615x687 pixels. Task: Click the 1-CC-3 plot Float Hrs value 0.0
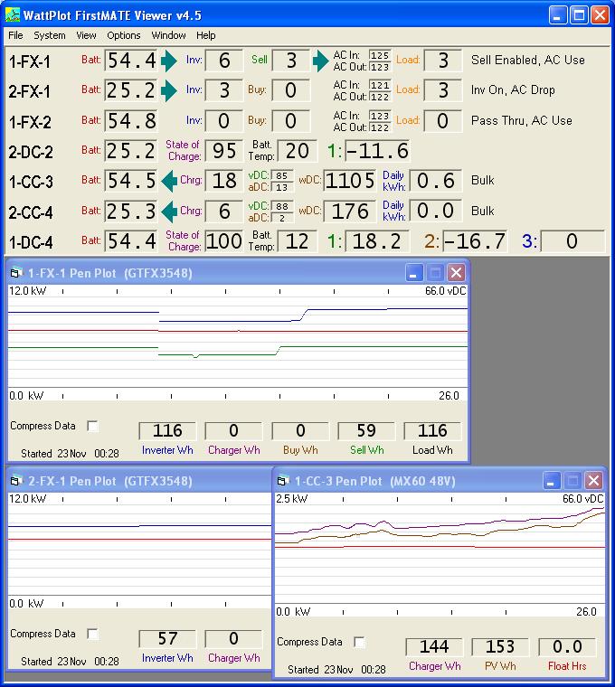pos(567,646)
